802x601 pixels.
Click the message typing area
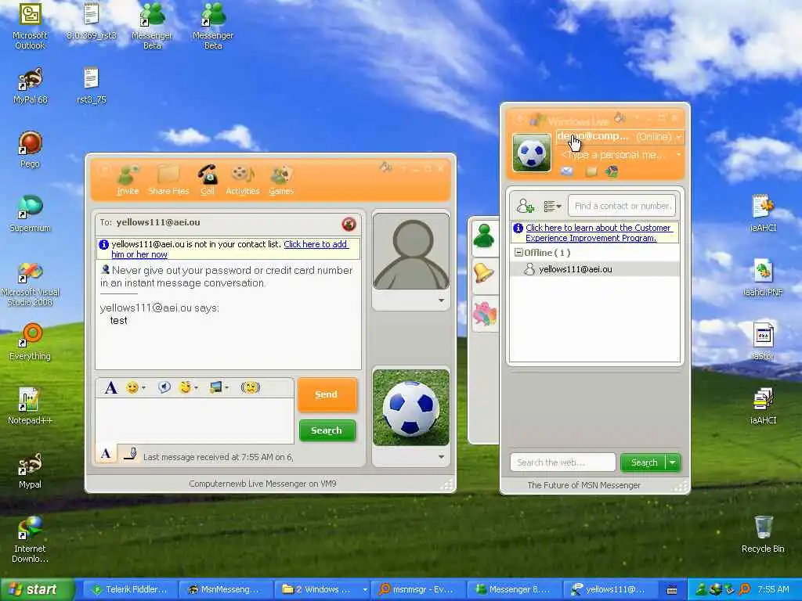pyautogui.click(x=194, y=420)
